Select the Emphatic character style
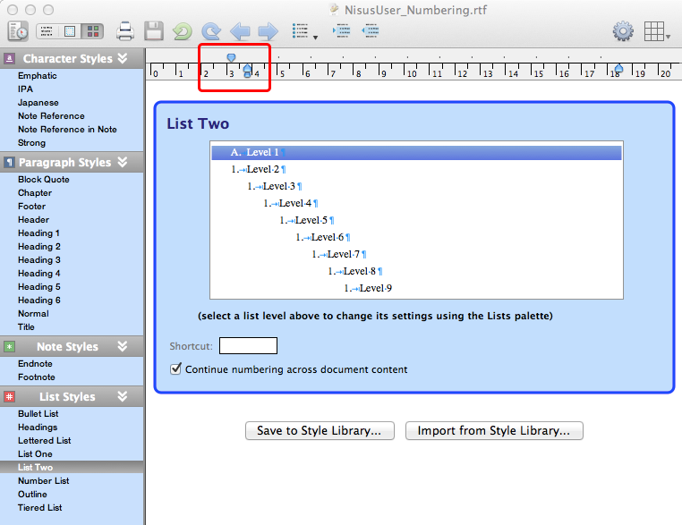 click(38, 76)
